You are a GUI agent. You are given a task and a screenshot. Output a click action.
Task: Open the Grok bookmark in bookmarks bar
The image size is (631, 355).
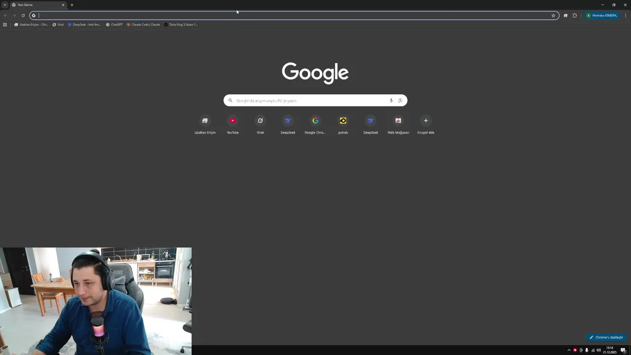58,25
